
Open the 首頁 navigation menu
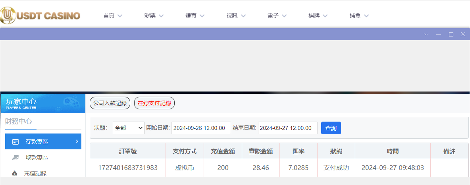[x=113, y=16]
